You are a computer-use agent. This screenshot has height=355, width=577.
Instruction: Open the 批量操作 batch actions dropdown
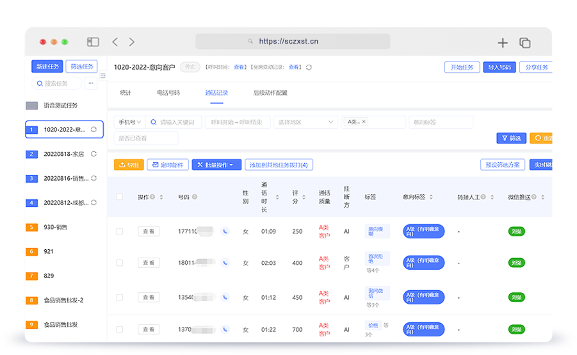tap(216, 165)
